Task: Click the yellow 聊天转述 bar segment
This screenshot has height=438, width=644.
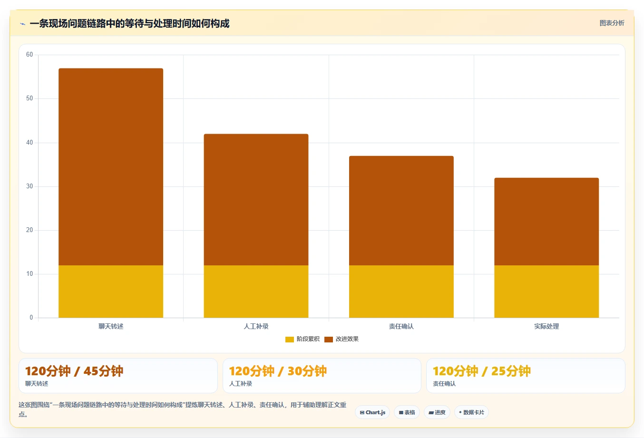Action: [111, 292]
